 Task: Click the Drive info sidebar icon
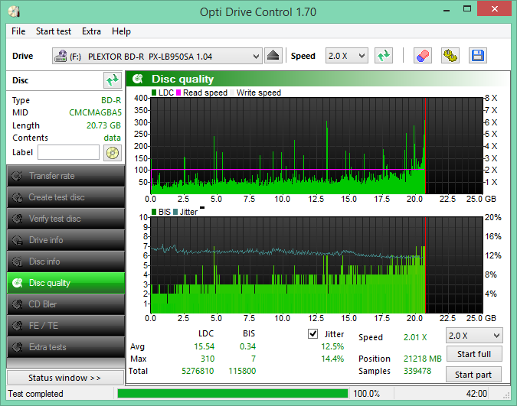pos(17,240)
